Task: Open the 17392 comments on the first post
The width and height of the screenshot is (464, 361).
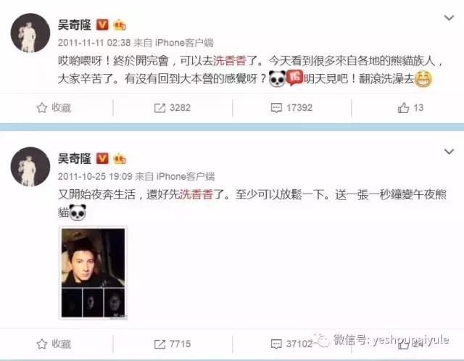Action: point(291,108)
